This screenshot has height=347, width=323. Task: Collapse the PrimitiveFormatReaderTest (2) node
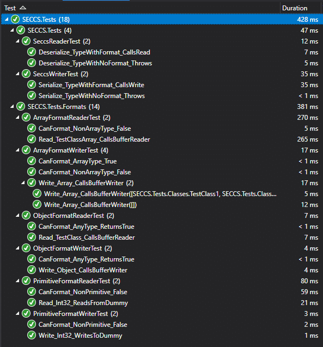tap(17, 281)
